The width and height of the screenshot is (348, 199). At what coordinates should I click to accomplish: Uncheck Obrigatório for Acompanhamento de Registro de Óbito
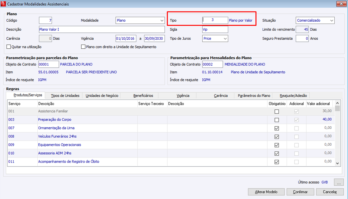[276, 162]
